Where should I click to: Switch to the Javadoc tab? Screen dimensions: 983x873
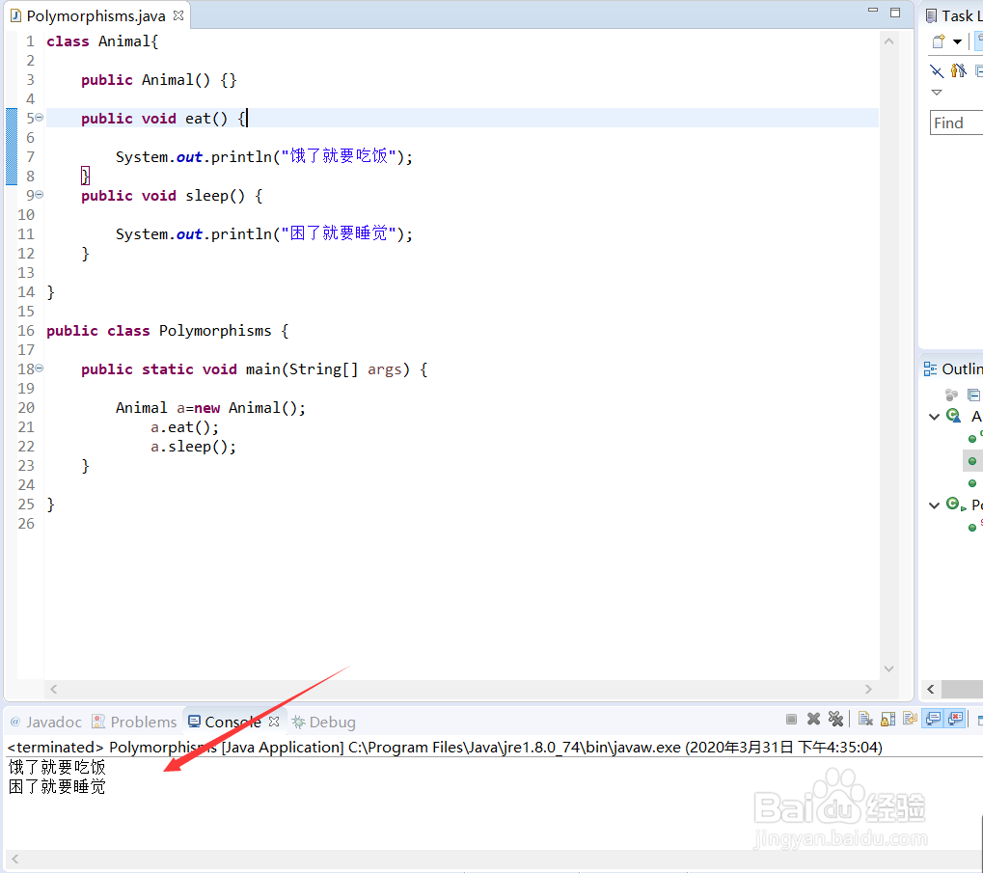click(x=45, y=722)
